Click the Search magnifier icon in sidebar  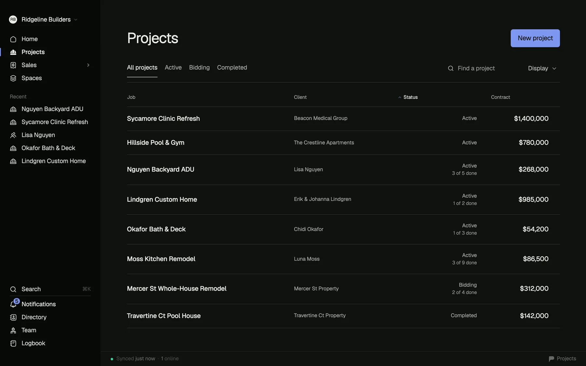tap(13, 289)
